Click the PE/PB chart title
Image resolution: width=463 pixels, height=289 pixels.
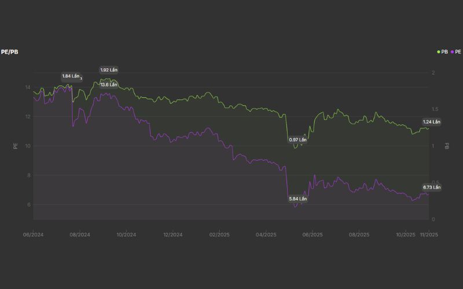(x=9, y=52)
